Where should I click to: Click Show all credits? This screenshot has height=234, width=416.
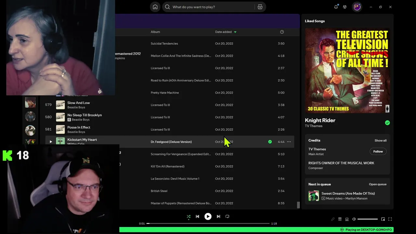[x=380, y=141]
